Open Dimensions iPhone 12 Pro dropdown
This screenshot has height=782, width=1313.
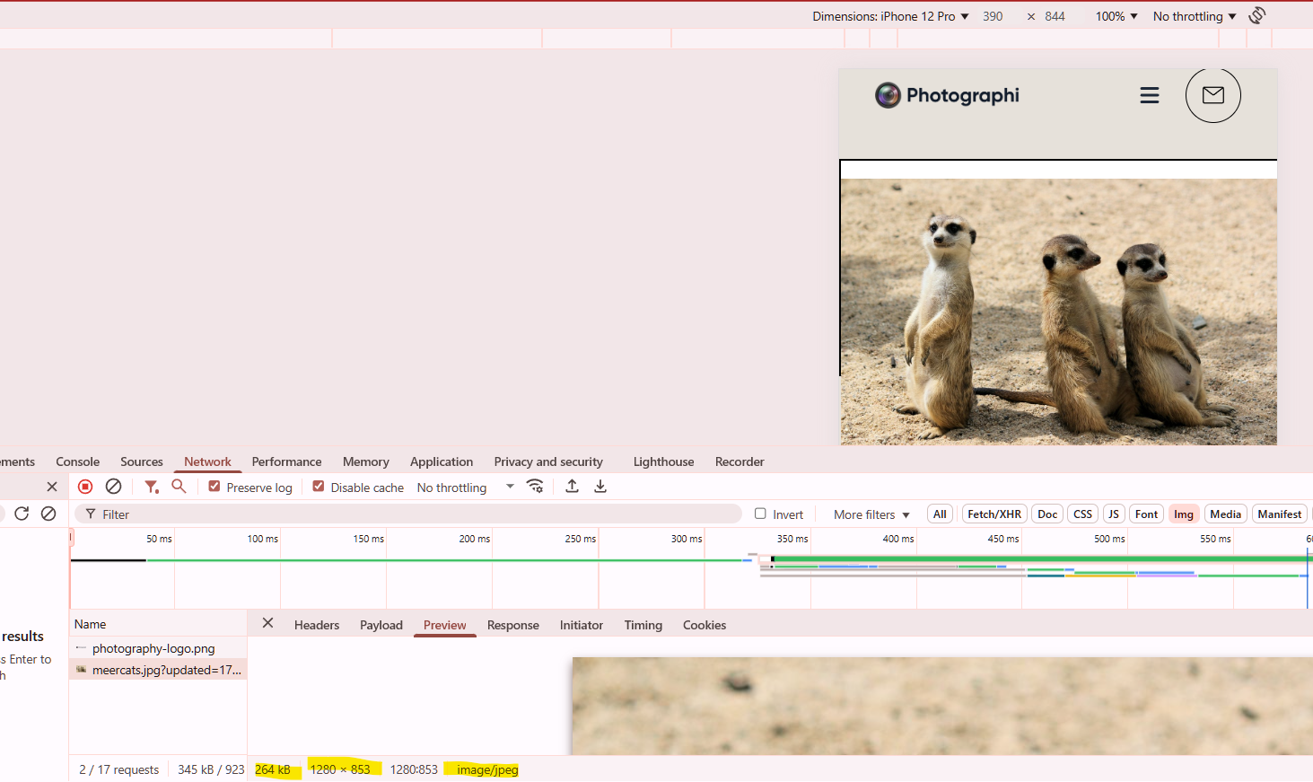point(890,16)
